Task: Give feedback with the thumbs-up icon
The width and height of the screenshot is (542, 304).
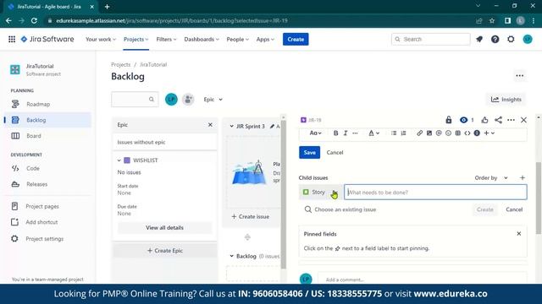Action: [484, 120]
